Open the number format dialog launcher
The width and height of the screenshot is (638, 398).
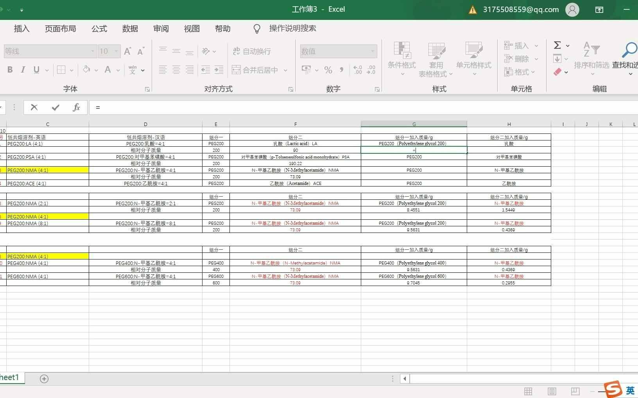pos(377,89)
